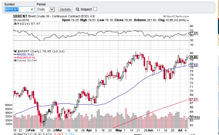The image size is (219, 135).
Task: Click the Volume 261,544 legend icon
Action: point(15,61)
